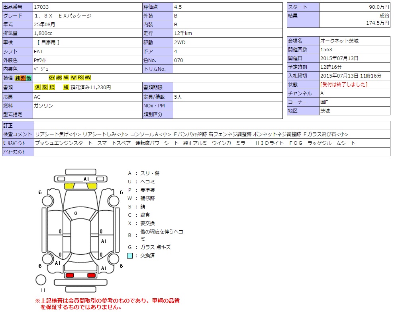Screen dimensions: 394x315
Task: Click the result price 174.5万円
Action: pos(378,23)
